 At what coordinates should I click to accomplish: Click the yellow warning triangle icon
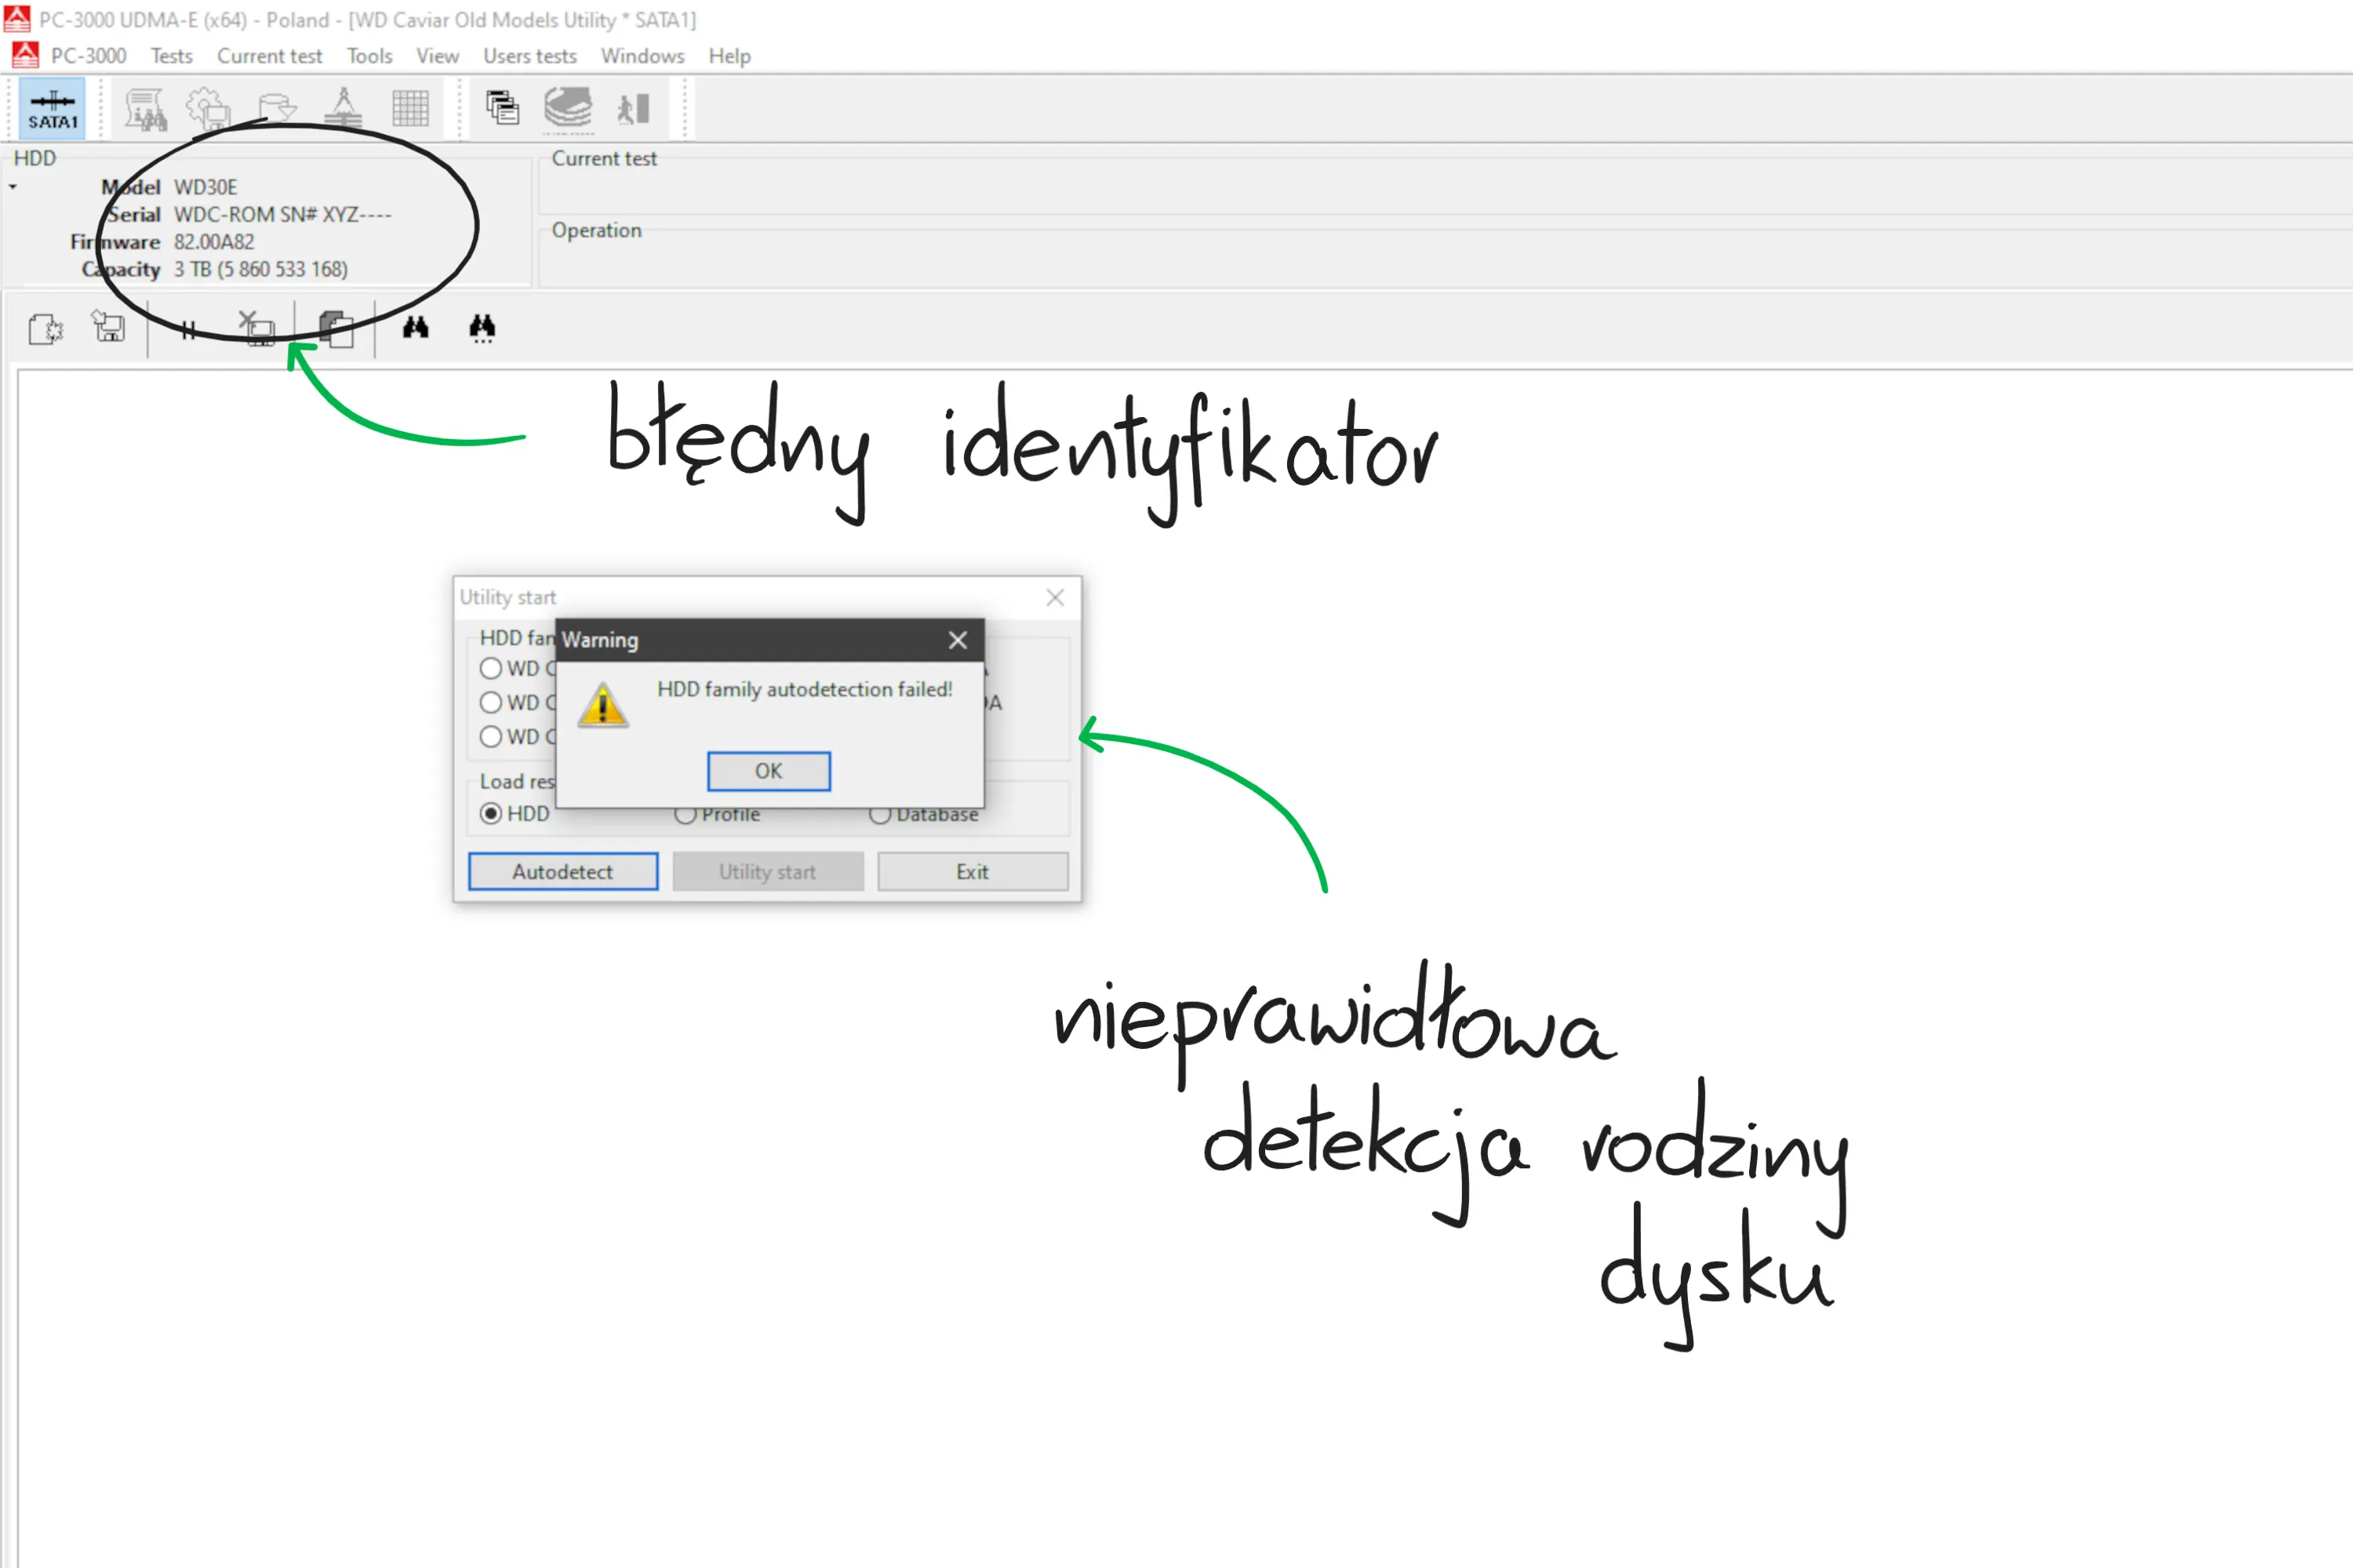tap(602, 705)
